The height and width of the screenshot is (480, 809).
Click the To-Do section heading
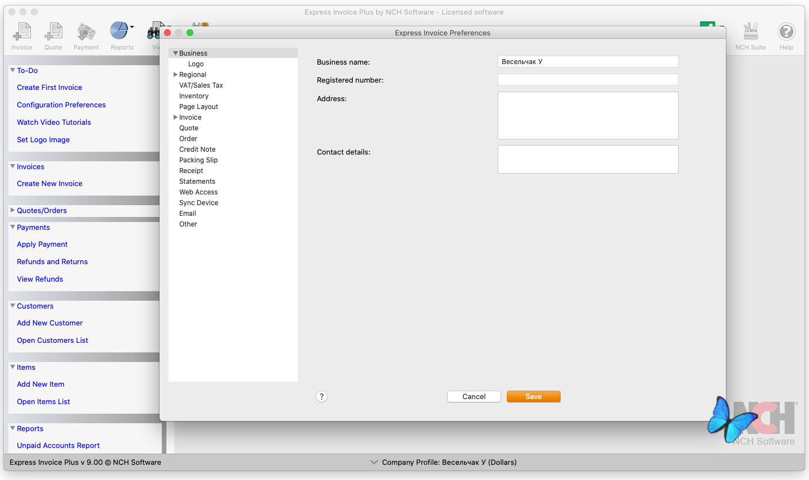pos(27,71)
